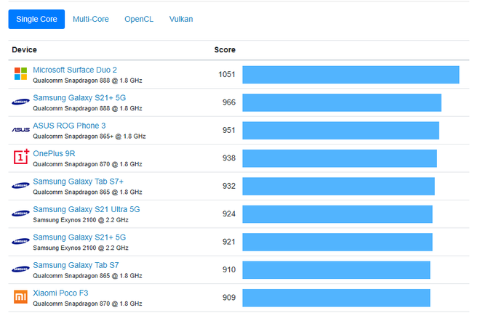This screenshot has width=480, height=313.
Task: Switch to the Multi-Core tab
Action: [91, 20]
